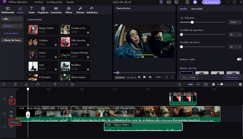Zoom out timeline with minus button
The height and width of the screenshot is (139, 243).
(213, 84)
